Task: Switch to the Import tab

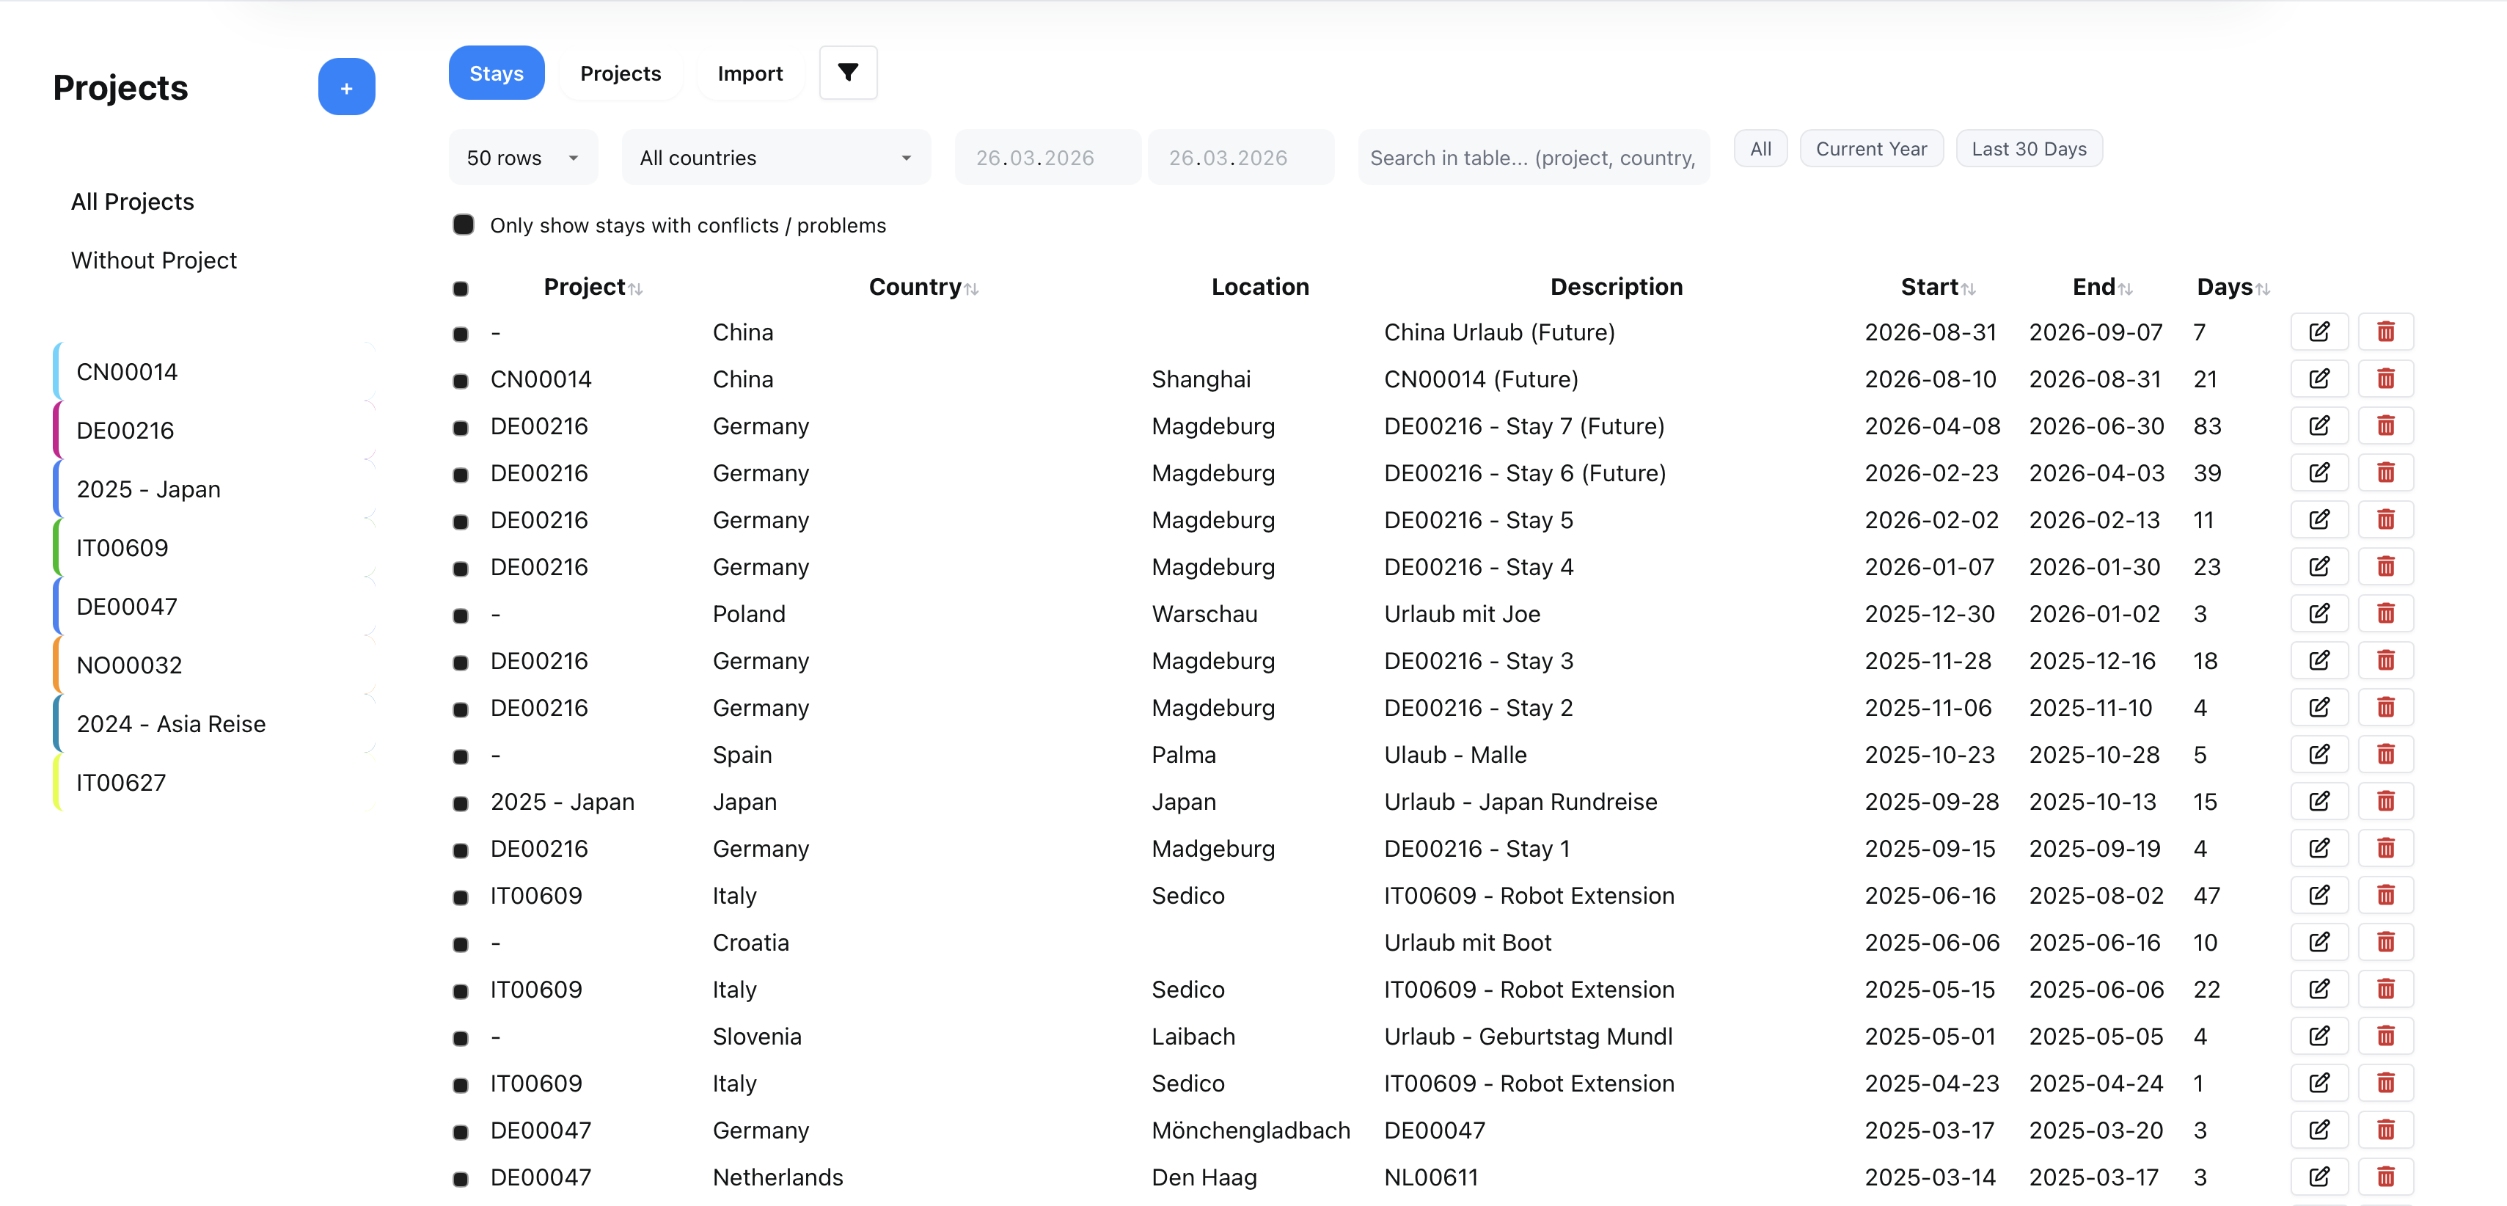Action: [750, 72]
